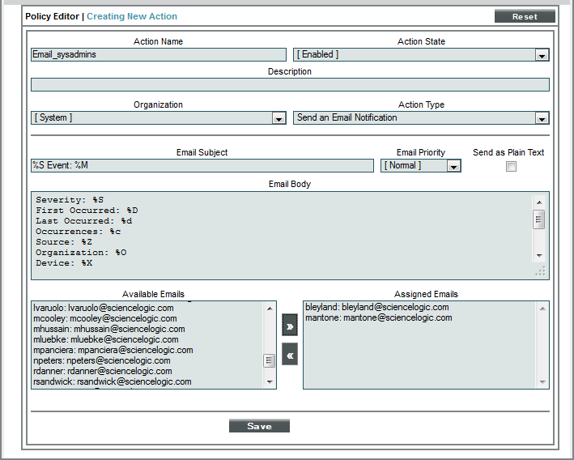
Task: Open the Email Priority dropdown
Action: click(420, 166)
